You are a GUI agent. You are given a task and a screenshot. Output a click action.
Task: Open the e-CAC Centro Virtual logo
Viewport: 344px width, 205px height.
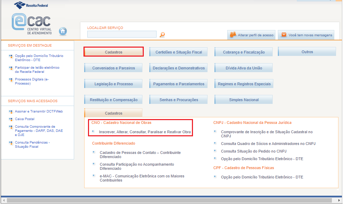pos(32,24)
